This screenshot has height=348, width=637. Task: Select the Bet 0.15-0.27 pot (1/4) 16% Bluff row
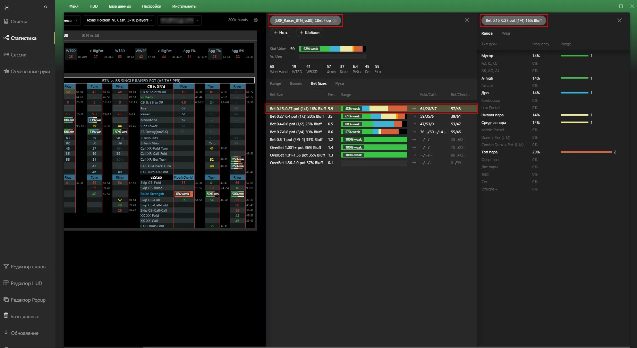coord(371,109)
